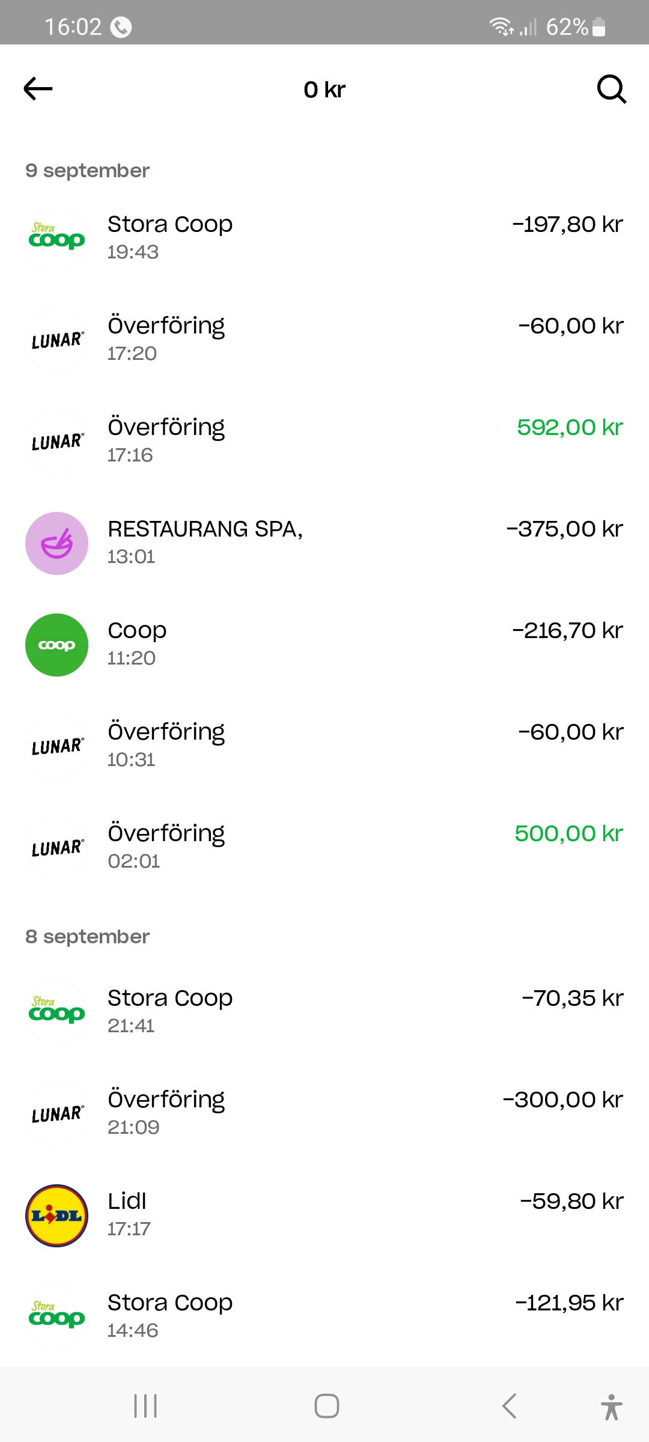Tap the Lidl logo icon

click(x=56, y=1215)
